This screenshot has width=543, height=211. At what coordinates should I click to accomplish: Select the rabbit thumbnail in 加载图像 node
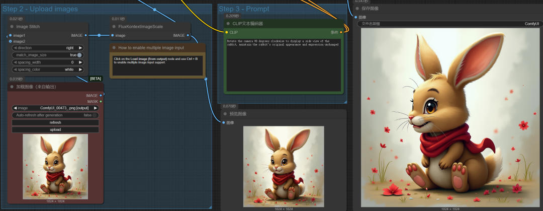(x=55, y=167)
